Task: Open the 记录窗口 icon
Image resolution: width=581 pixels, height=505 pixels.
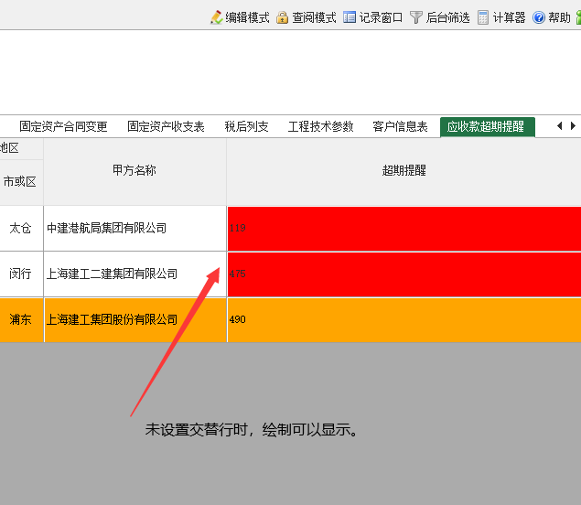Action: (x=349, y=17)
